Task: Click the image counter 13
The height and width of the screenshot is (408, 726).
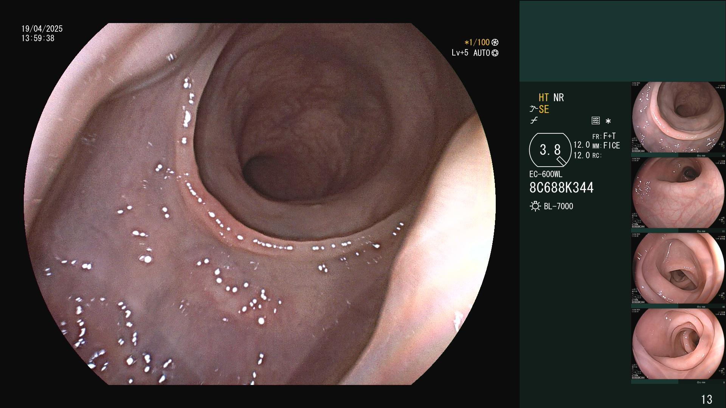Action: (707, 399)
